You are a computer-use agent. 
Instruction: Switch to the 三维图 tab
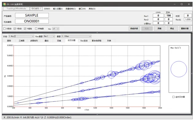point(21,41)
